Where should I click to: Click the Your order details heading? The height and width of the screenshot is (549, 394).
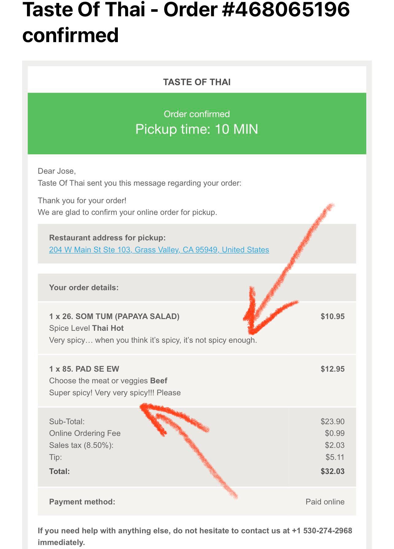(84, 287)
